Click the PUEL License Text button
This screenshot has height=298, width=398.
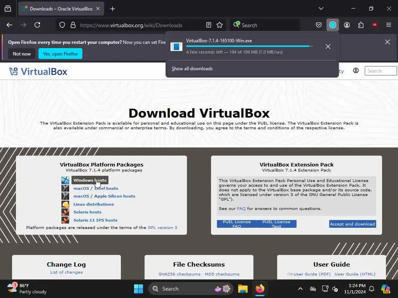point(276,224)
